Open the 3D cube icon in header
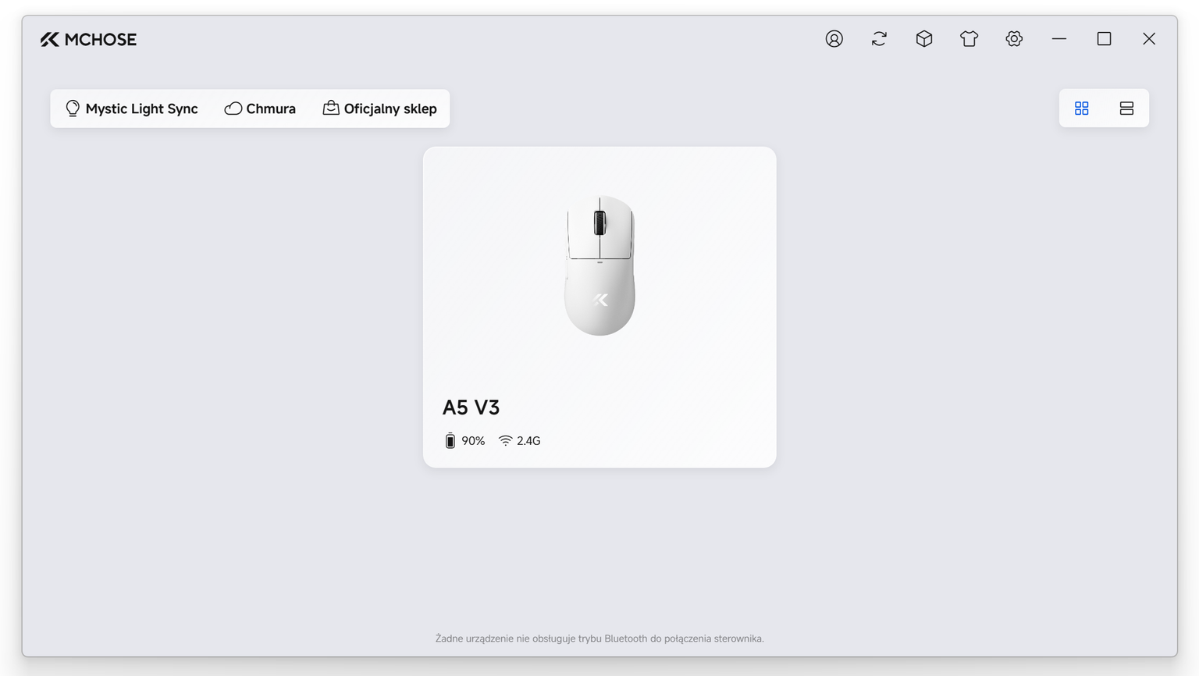Image resolution: width=1199 pixels, height=676 pixels. click(924, 39)
